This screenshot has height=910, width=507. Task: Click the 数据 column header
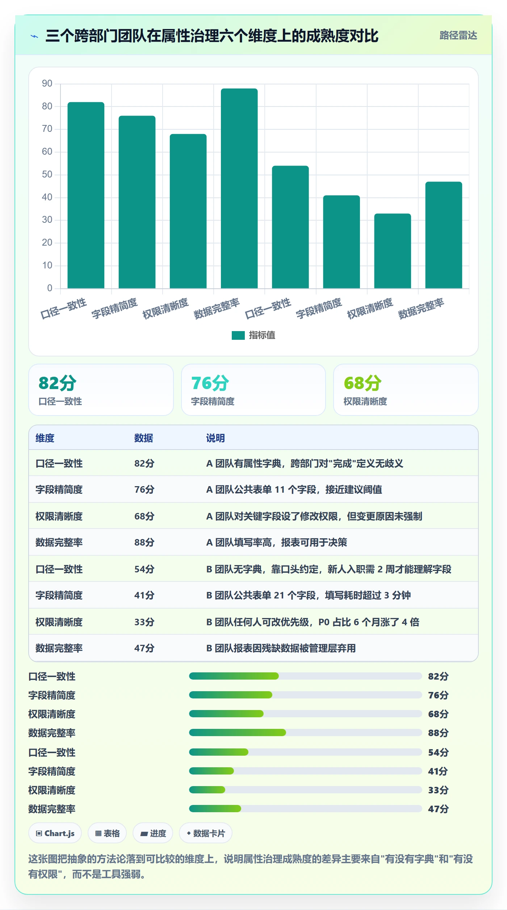(144, 438)
